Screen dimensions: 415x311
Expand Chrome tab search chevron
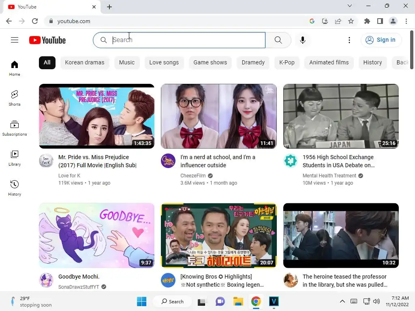[x=350, y=6]
